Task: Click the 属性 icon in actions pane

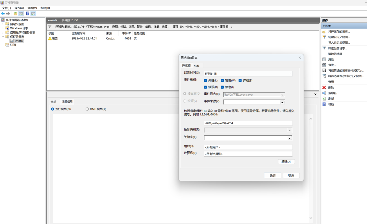Action: [x=324, y=60]
